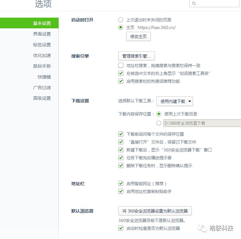Open 快捷键 section
Viewport: 241px width, 239px height.
44,77
